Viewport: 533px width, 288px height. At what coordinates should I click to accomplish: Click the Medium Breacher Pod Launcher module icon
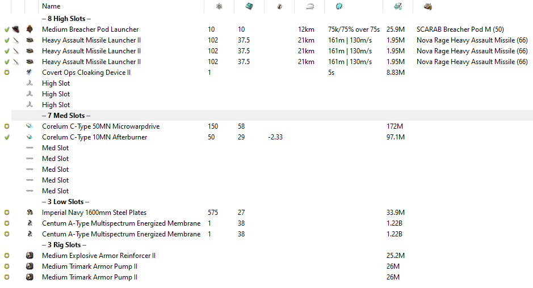[x=30, y=29]
